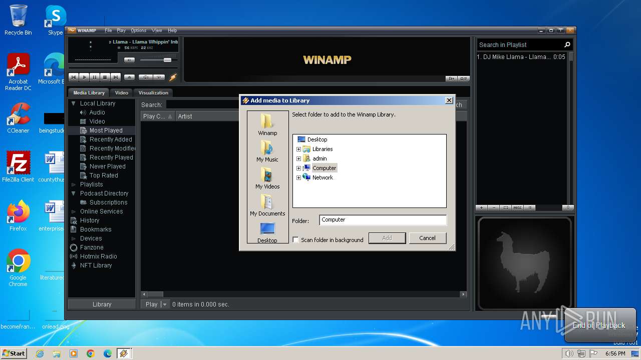The width and height of the screenshot is (641, 360).
Task: Click the playlist add (+) button
Action: click(481, 207)
